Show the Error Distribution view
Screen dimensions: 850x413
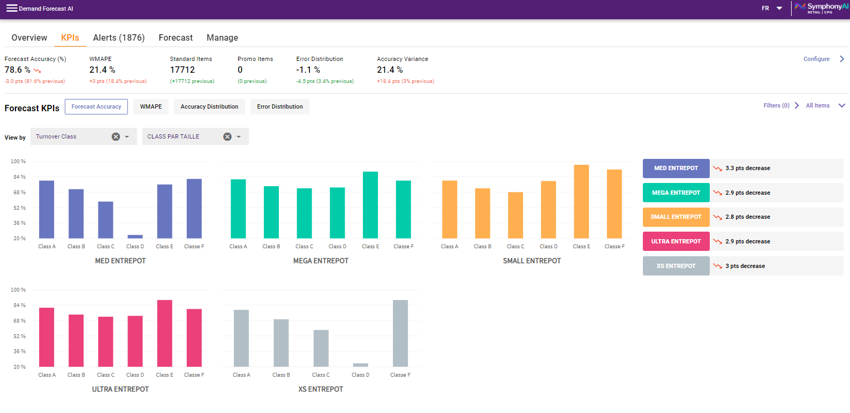coord(280,106)
